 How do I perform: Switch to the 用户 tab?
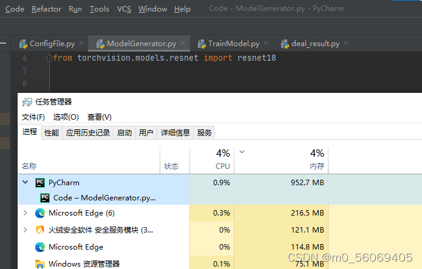pos(146,133)
